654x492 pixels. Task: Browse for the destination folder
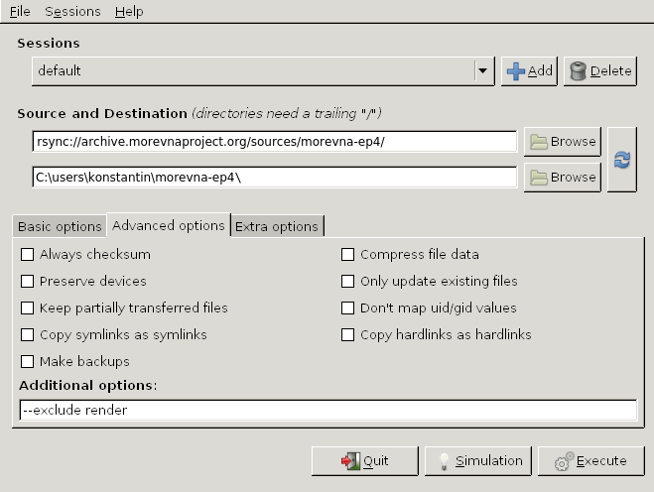point(563,178)
